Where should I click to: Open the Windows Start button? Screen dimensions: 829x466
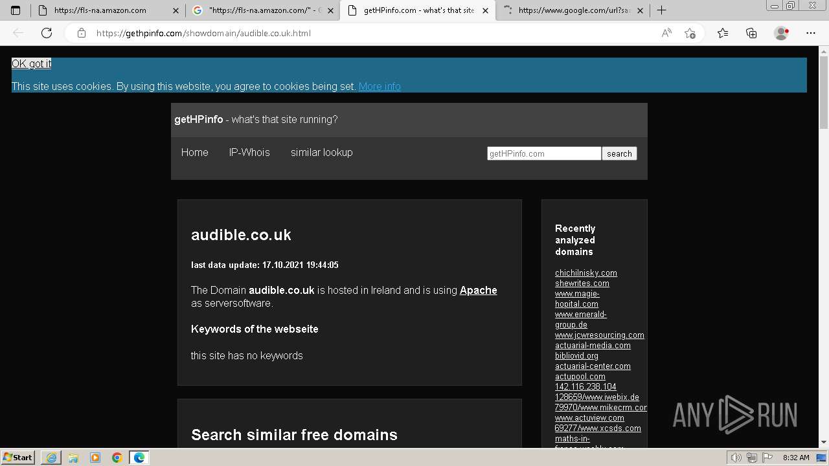18,457
